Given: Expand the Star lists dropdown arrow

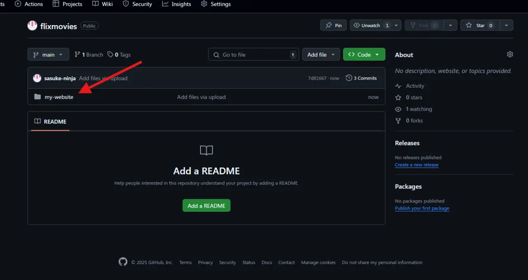Looking at the screenshot, I should point(507,25).
